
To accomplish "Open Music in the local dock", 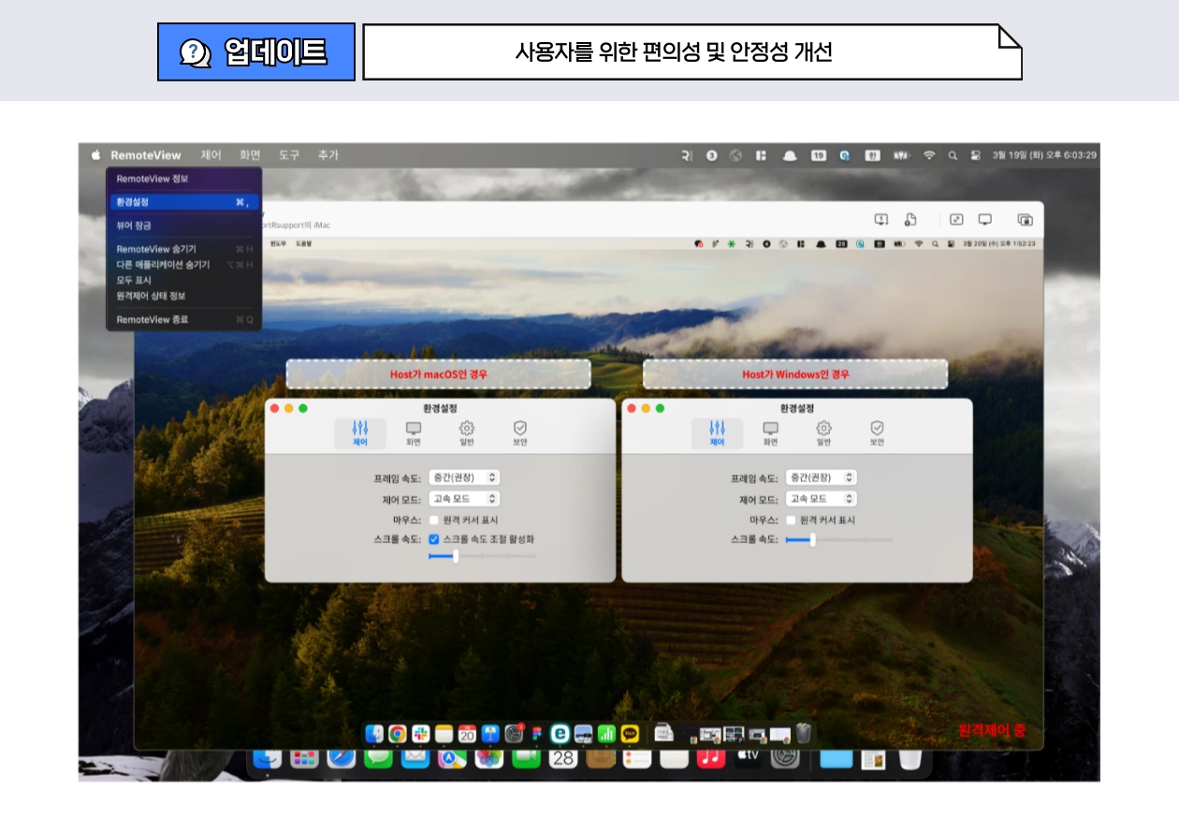I will [711, 759].
